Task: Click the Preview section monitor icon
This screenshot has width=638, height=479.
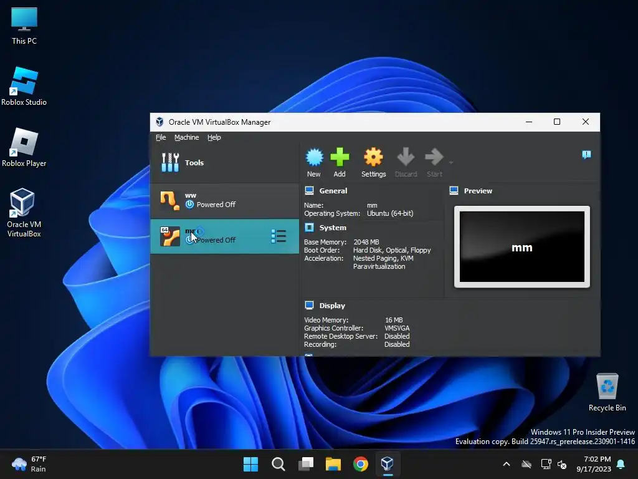Action: (x=454, y=190)
